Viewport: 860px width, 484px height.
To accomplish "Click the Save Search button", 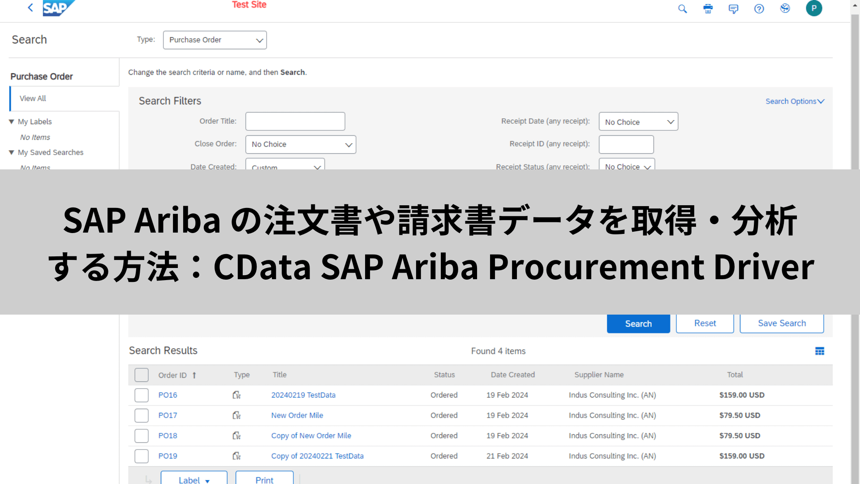I will point(782,324).
